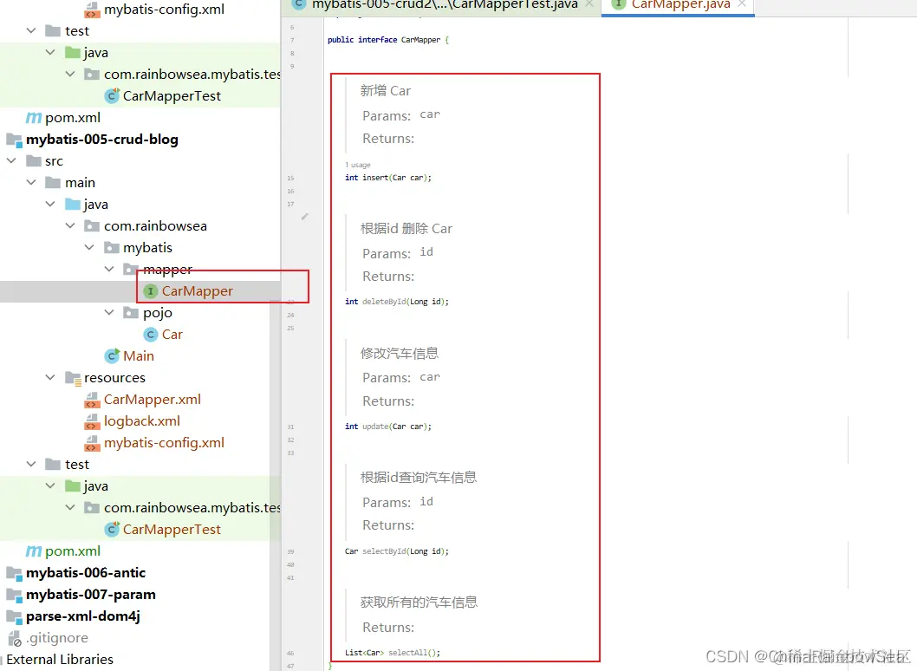917x671 pixels.
Task: Click line number 31 in the gutter
Action: pos(290,427)
